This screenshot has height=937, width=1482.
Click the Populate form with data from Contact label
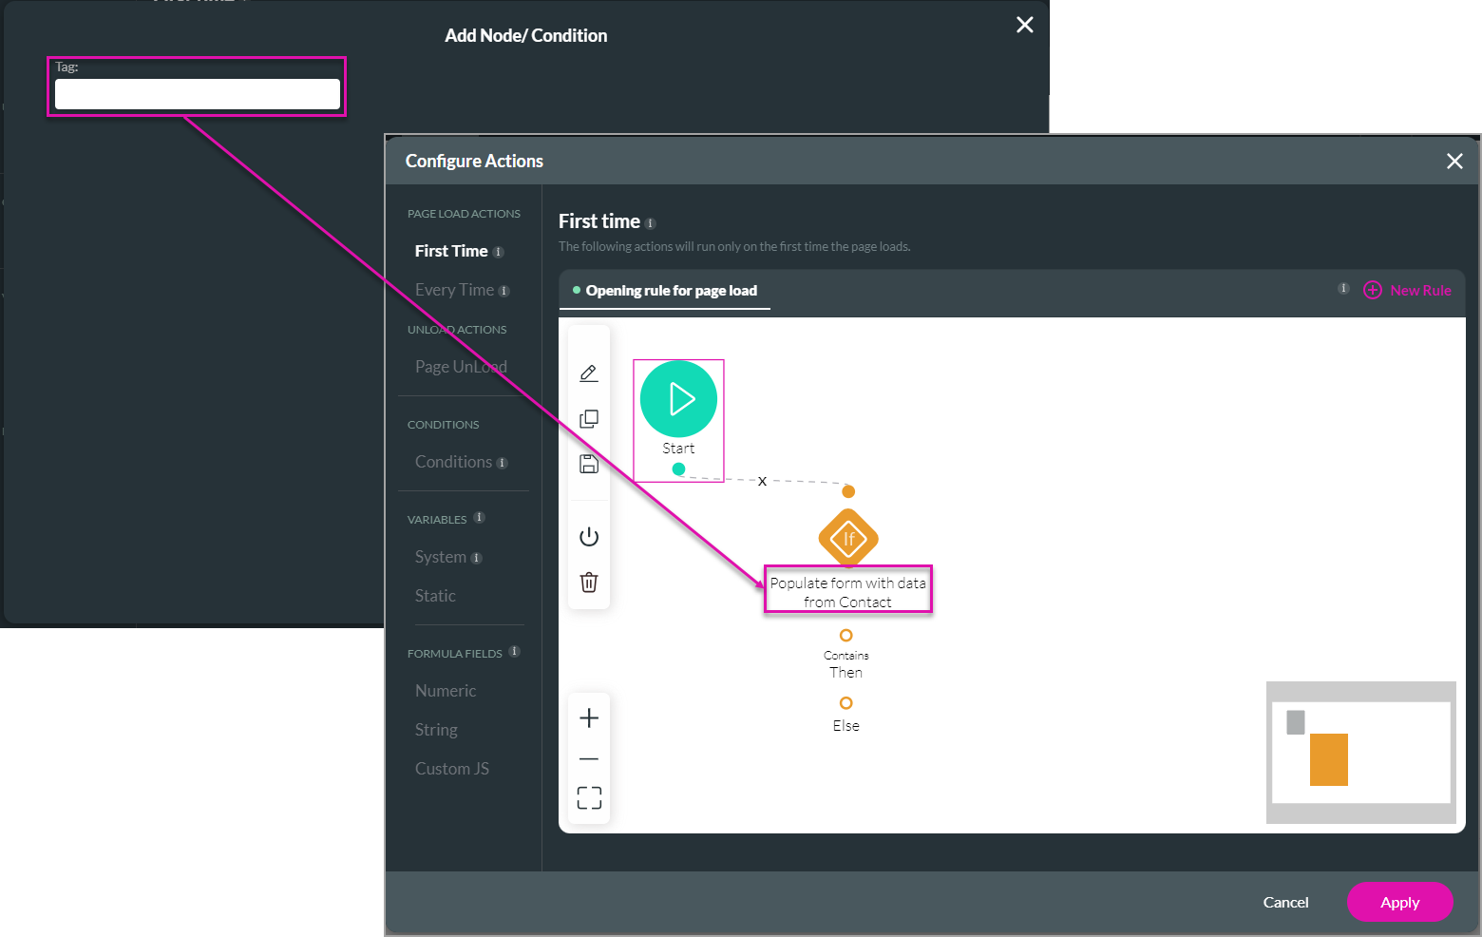pyautogui.click(x=847, y=592)
